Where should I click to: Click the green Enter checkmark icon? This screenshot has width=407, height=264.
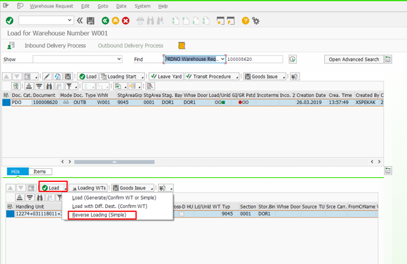pos(10,21)
